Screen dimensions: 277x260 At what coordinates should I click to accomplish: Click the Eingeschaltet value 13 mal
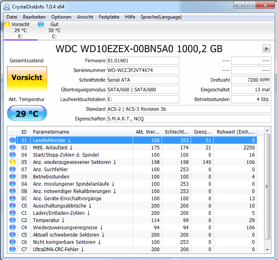point(251,90)
